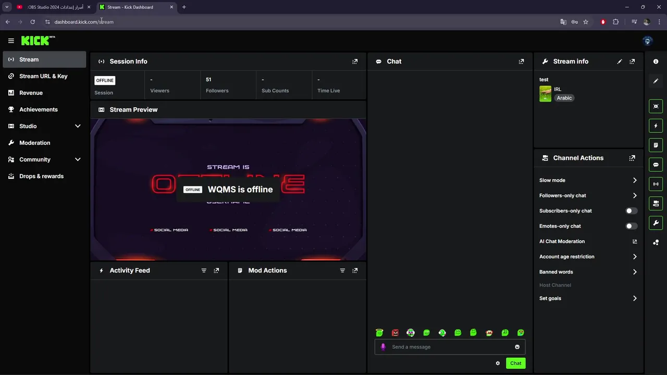The width and height of the screenshot is (667, 375).
Task: Click the info icon in right sidebar
Action: coord(656,61)
